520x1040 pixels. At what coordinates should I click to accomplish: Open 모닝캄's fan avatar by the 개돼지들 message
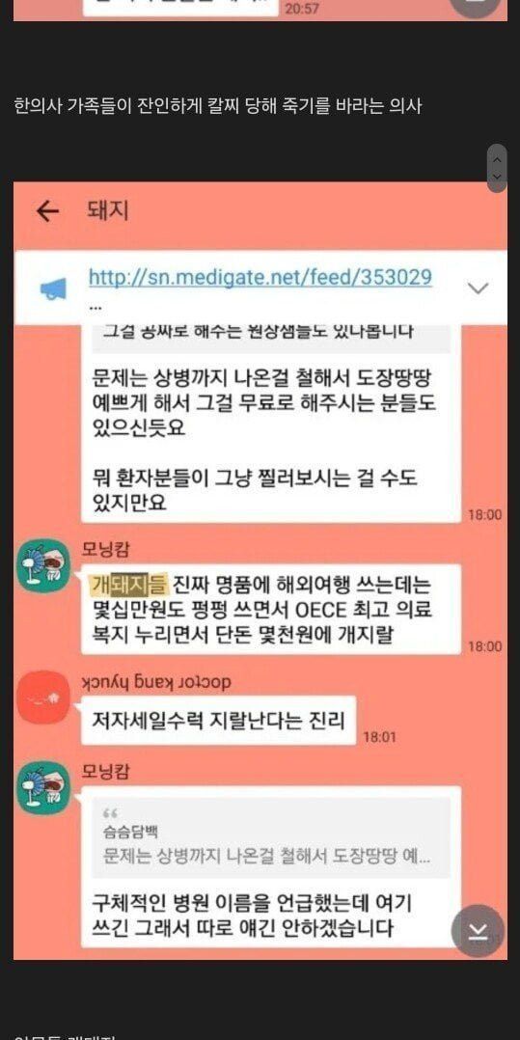(43, 565)
